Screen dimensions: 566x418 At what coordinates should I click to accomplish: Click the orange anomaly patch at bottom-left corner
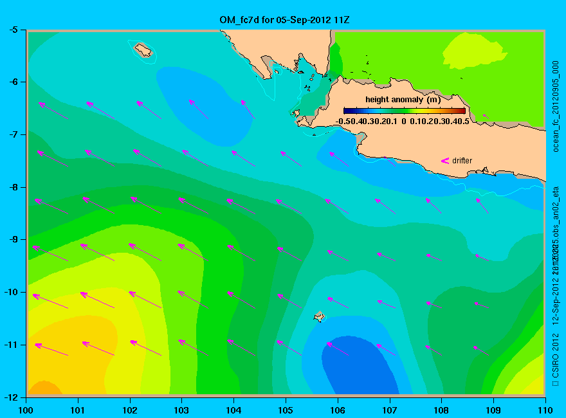click(44, 388)
